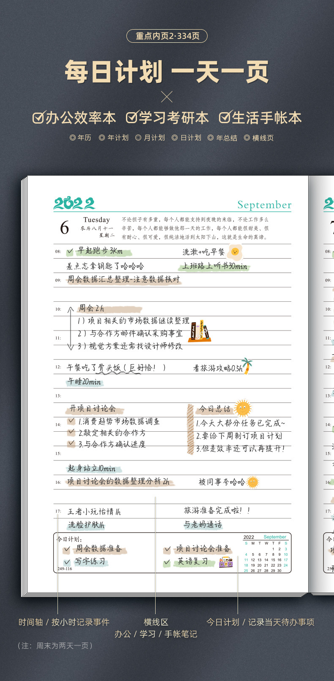Click the 横线区 caption
The image size is (334, 681).
(156, 622)
